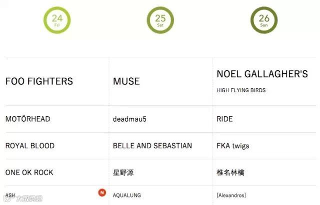Select the 25 Sat date circle
The height and width of the screenshot is (205, 320).
tap(160, 20)
